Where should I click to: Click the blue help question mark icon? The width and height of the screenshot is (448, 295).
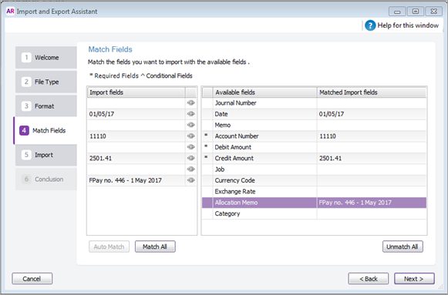[370, 25]
